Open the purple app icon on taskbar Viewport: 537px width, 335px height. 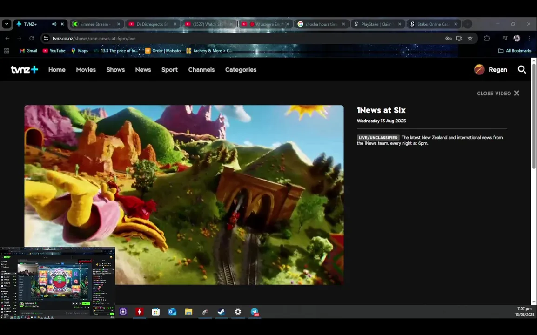[x=123, y=312]
